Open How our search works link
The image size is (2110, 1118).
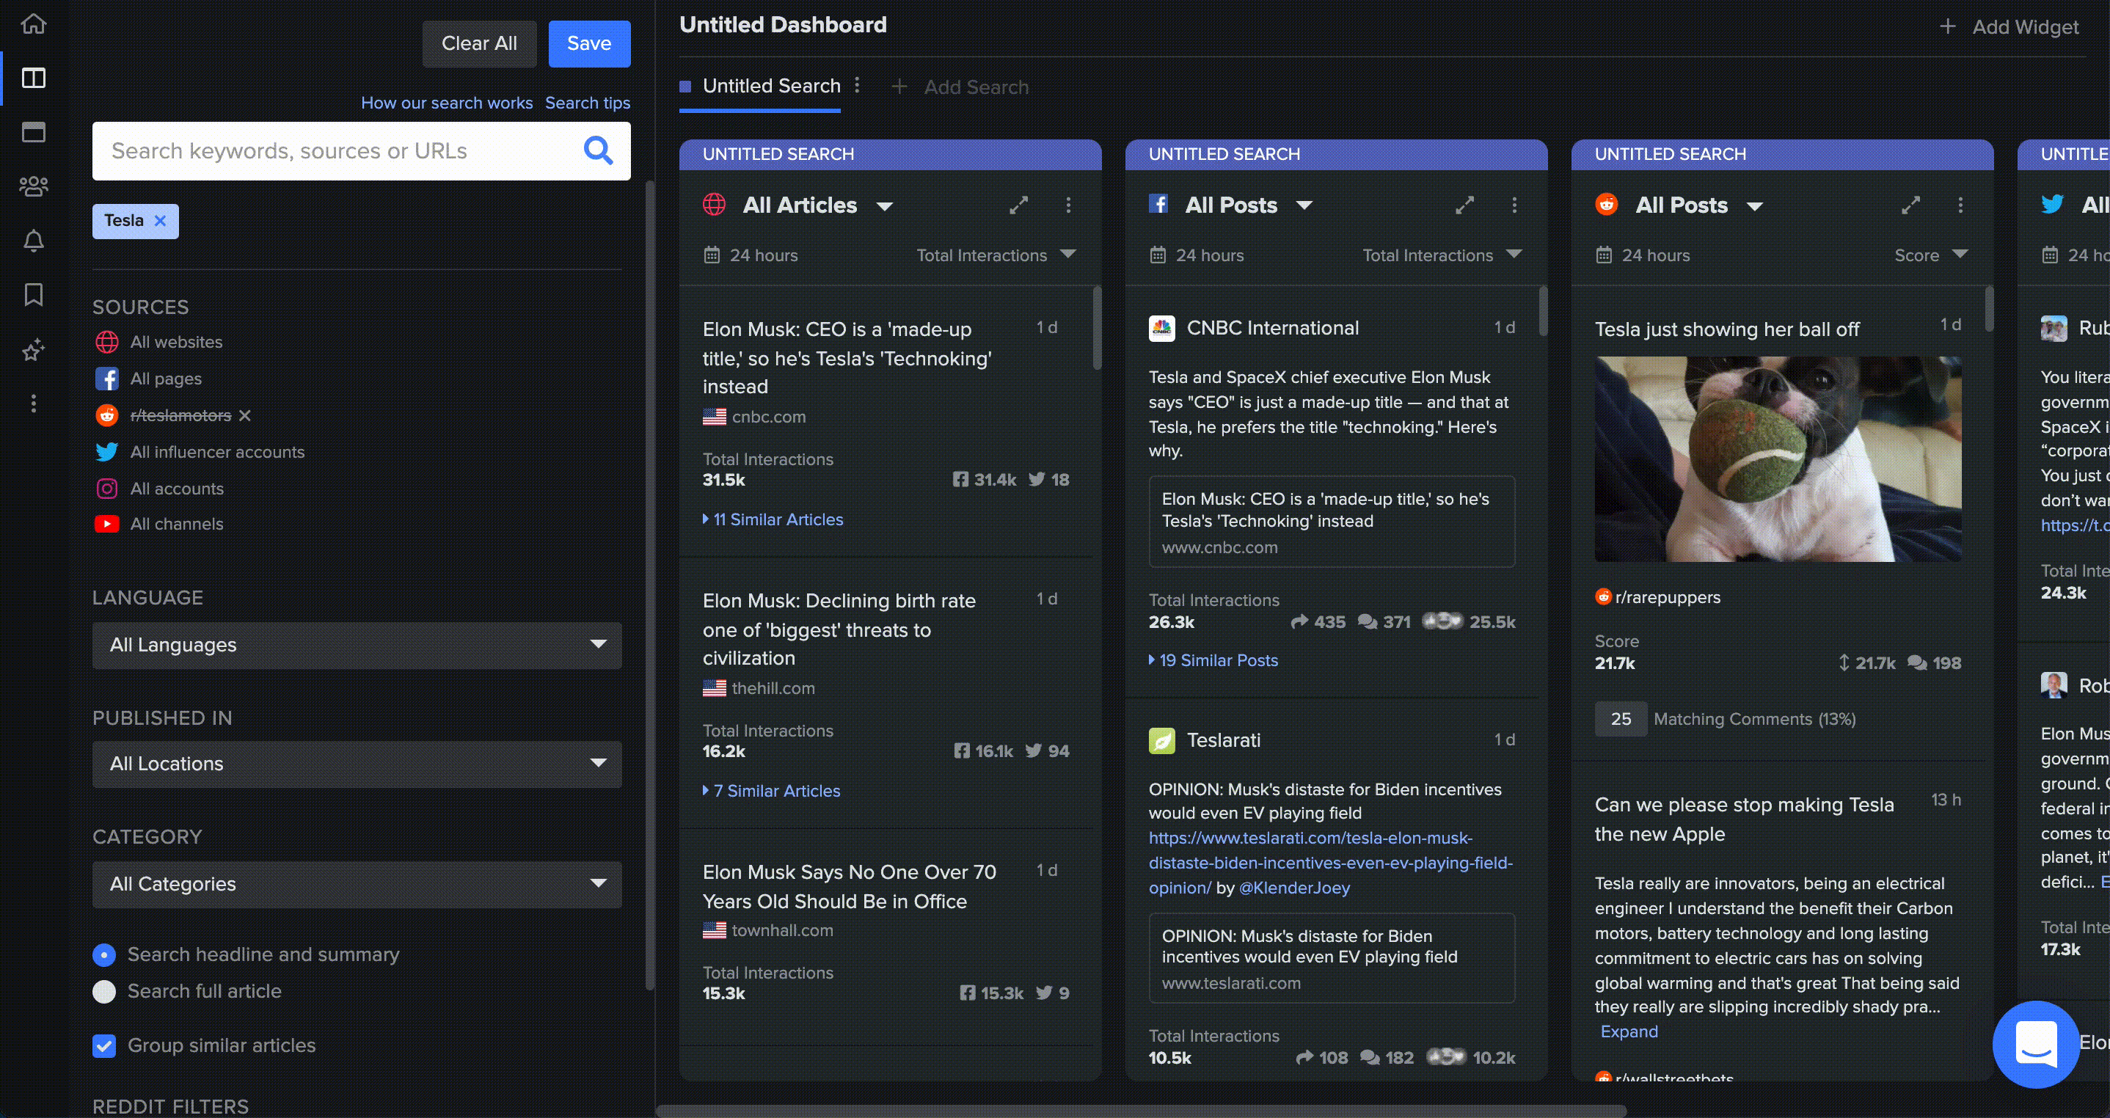pos(446,103)
